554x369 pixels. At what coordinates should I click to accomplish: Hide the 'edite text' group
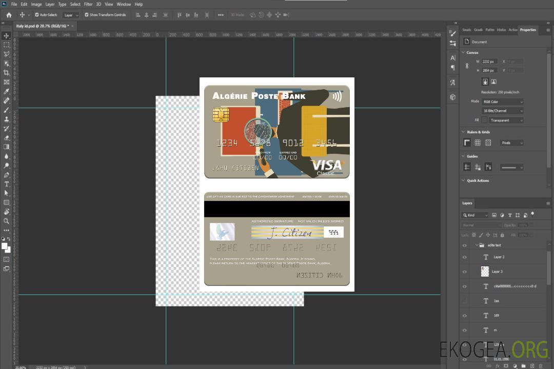tap(465, 245)
